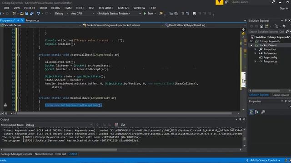The height and width of the screenshot is (163, 291).
Task: Click the New Project toolbar icon
Action: click(14, 14)
